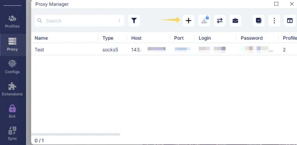Open the columns layout icon
297x145 pixels.
(290, 21)
